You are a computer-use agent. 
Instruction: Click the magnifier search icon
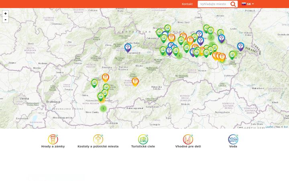233,4
